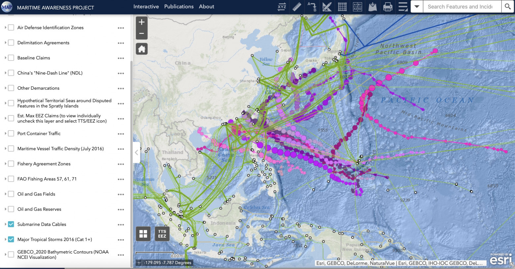Click the search magnifier icon
The width and height of the screenshot is (515, 269).
point(508,7)
